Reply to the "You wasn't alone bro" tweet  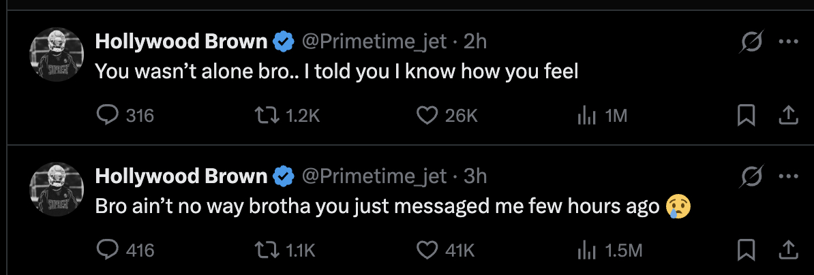point(108,116)
